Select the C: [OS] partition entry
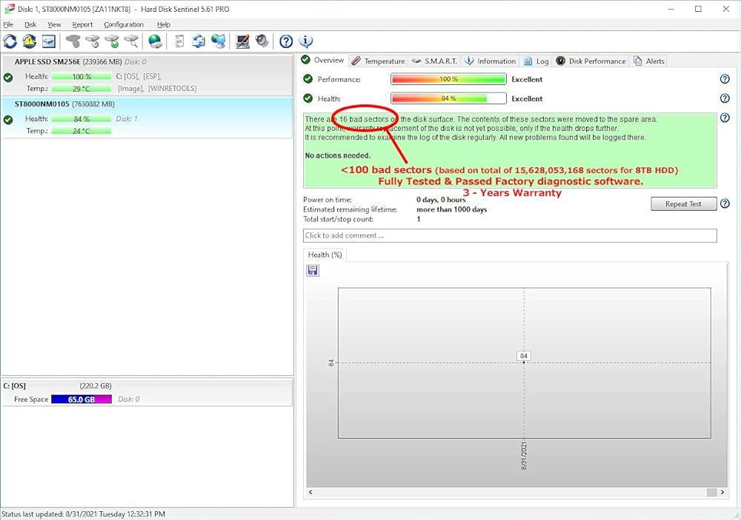 (147, 392)
